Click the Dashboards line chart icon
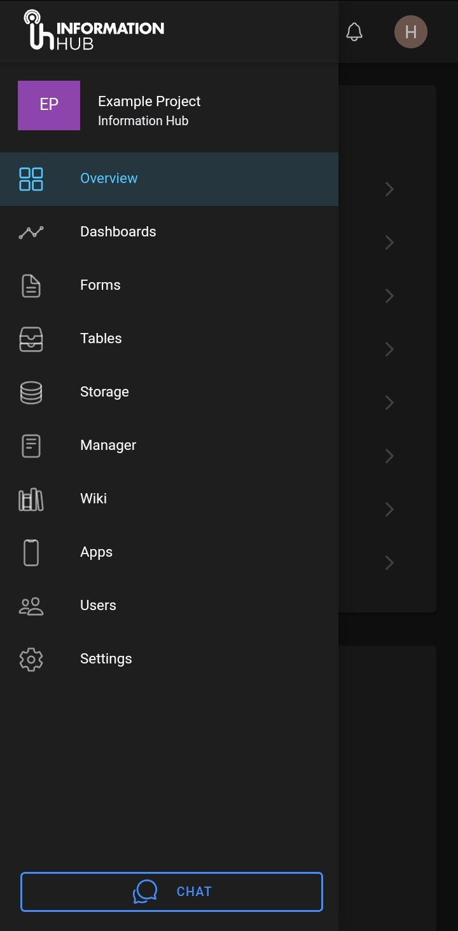This screenshot has width=458, height=931. (x=31, y=232)
